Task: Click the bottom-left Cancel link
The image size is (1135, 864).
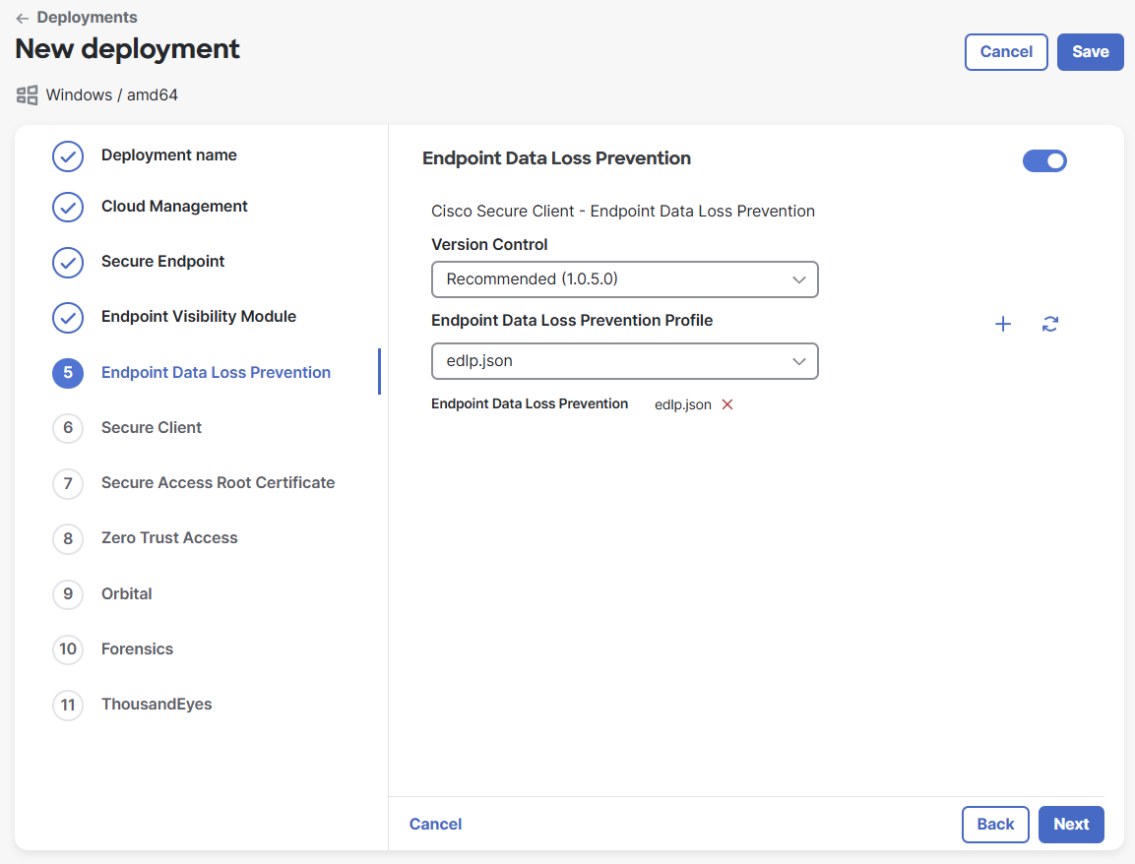Action: point(435,825)
